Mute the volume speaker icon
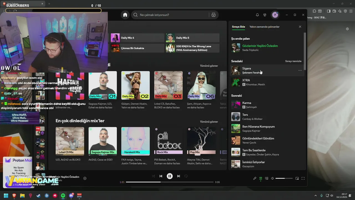355x200 pixels. coord(272,178)
